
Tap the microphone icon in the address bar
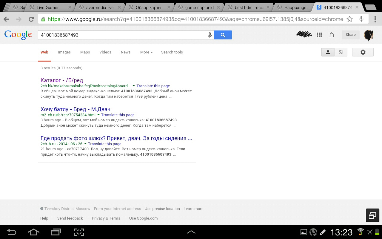(x=361, y=19)
